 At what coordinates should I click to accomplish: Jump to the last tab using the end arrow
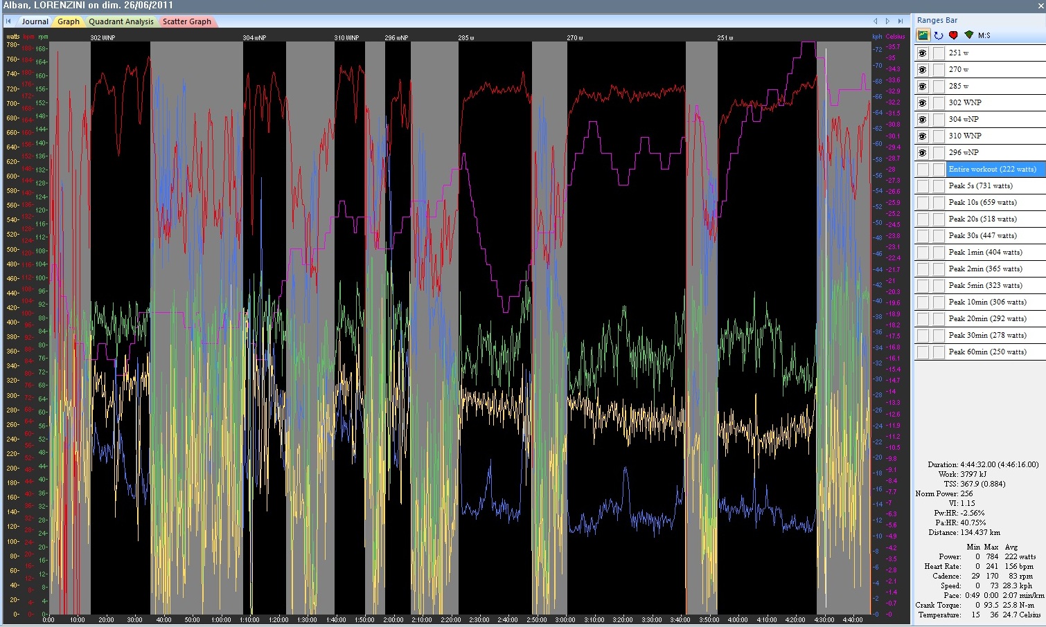click(x=900, y=21)
